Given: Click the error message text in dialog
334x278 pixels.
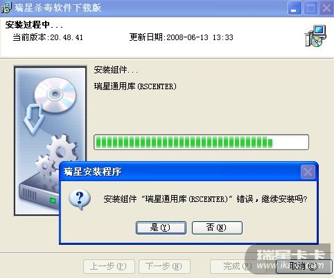Looking at the screenshot, I should coord(205,198).
